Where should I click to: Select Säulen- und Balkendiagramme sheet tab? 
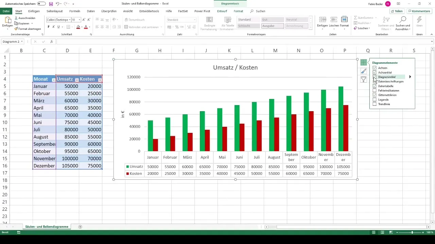47,227
